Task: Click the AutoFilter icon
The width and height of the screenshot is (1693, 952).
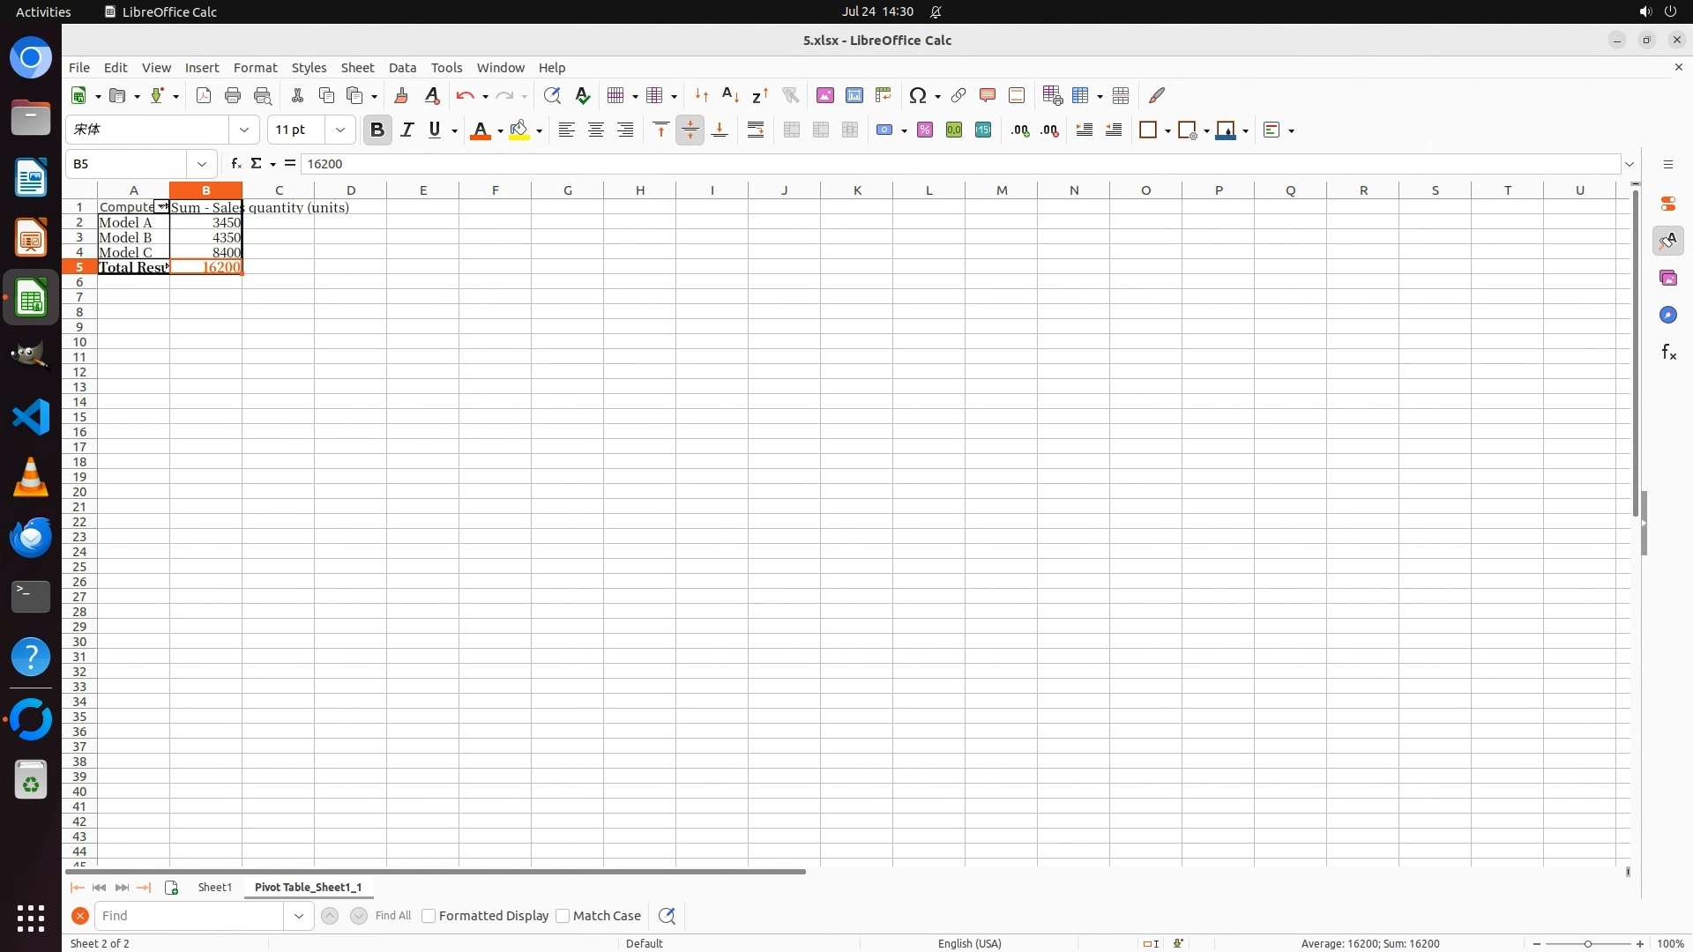Action: (x=790, y=95)
